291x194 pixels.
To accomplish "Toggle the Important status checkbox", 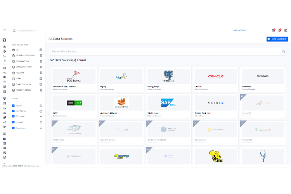I will click(x=13, y=128).
